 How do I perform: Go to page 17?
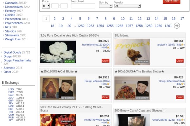pyautogui.click(x=182, y=19)
